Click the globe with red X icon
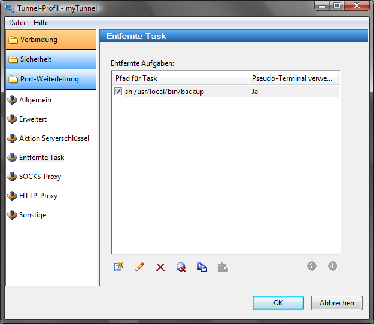The height and width of the screenshot is (324, 374). point(181,267)
